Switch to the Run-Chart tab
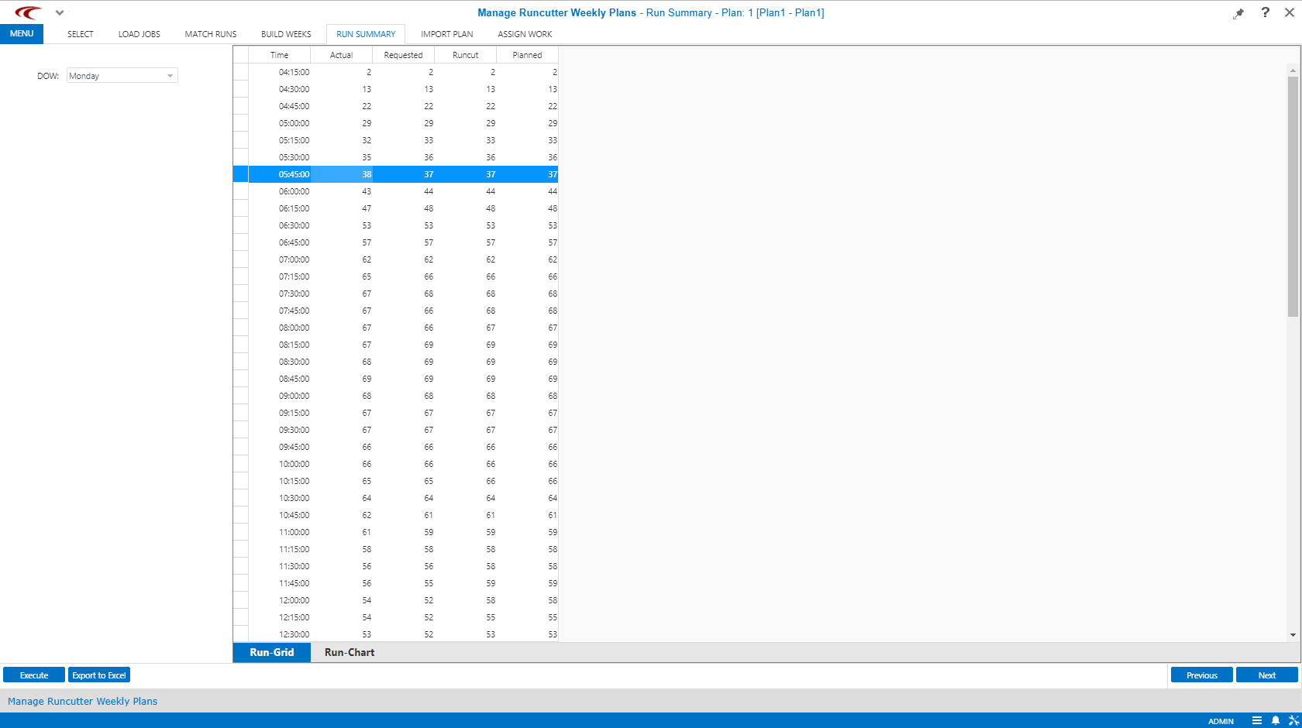This screenshot has height=728, width=1302. point(349,652)
